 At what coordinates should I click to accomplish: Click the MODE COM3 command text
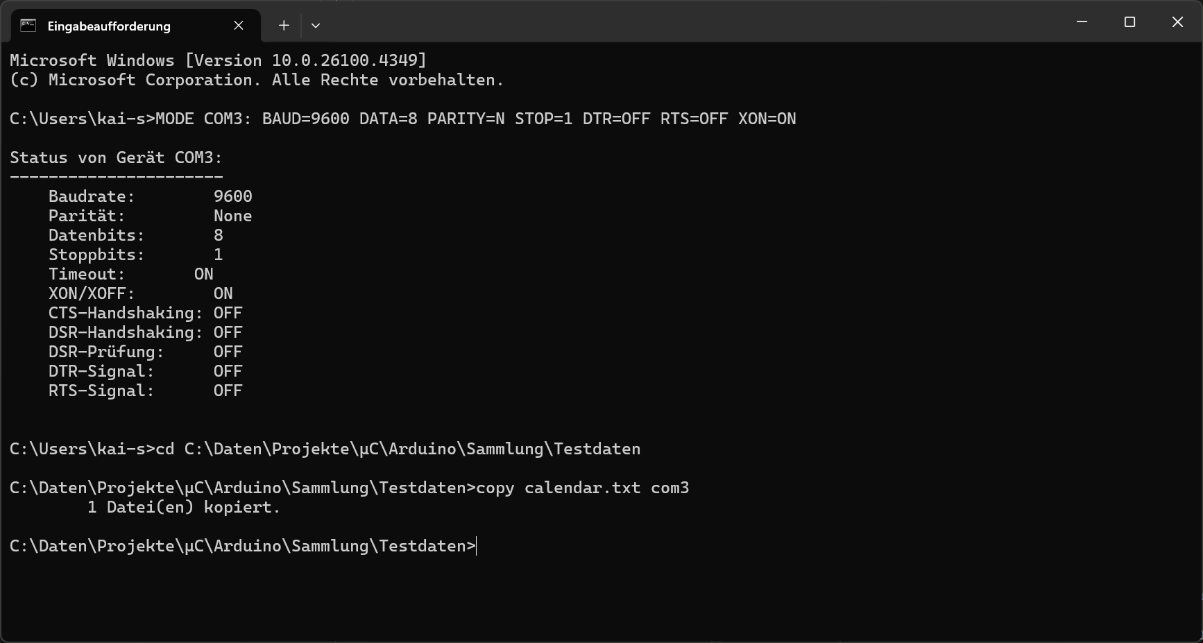(x=476, y=119)
